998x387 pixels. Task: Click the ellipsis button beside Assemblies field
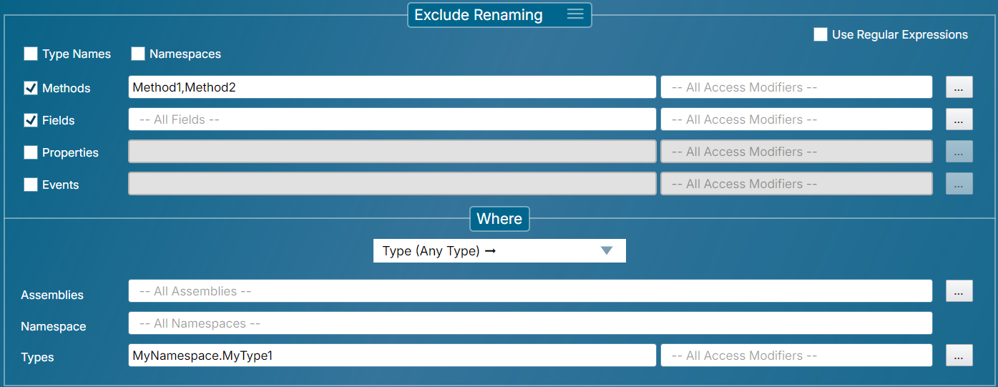point(959,291)
